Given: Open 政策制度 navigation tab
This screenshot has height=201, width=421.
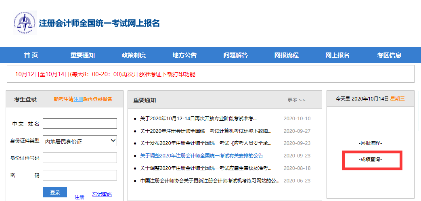Looking at the screenshot, I should click(134, 55).
